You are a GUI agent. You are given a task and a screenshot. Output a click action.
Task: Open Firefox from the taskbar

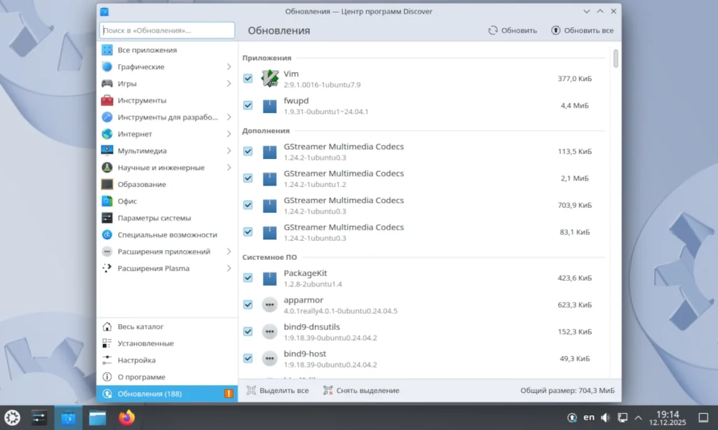(x=127, y=417)
